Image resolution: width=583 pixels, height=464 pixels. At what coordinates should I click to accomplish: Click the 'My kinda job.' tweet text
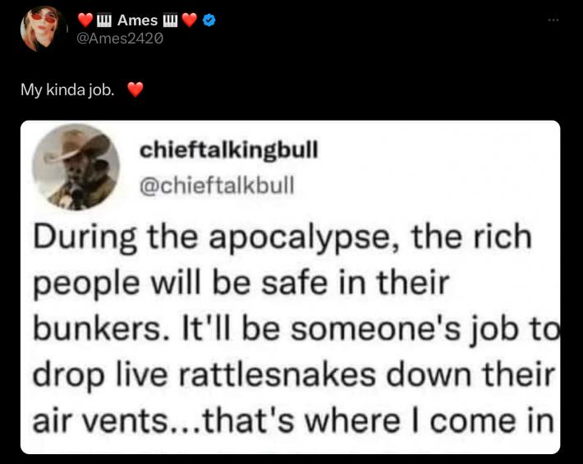tap(67, 90)
